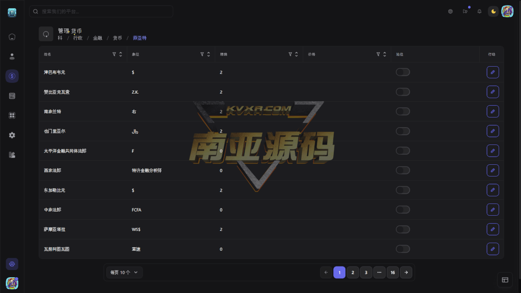Go to the 科 breadcrumb
521x293 pixels.
coord(60,38)
